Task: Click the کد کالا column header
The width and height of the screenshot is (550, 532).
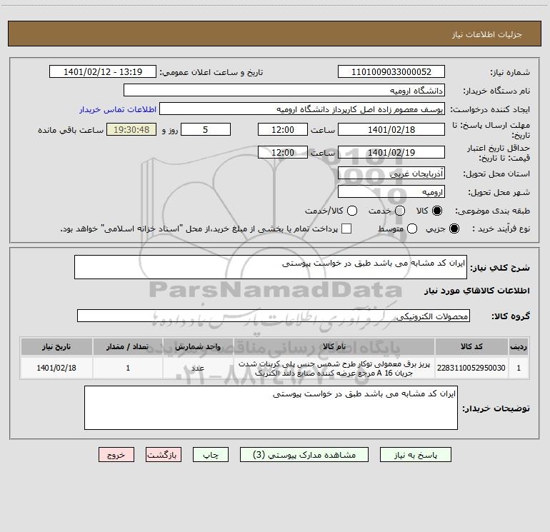Action: [471, 347]
